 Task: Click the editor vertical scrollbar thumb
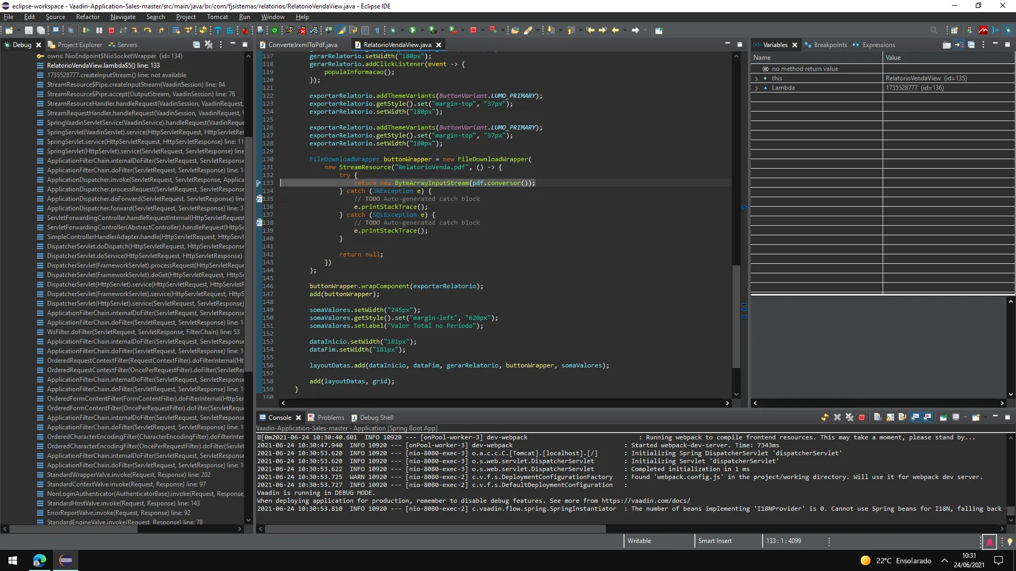click(736, 316)
